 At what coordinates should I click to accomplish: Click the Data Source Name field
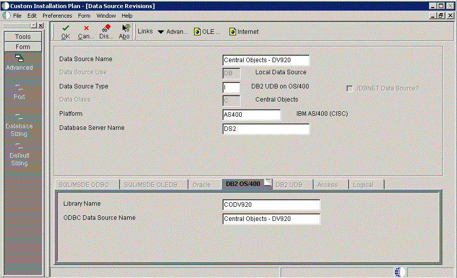click(x=266, y=60)
